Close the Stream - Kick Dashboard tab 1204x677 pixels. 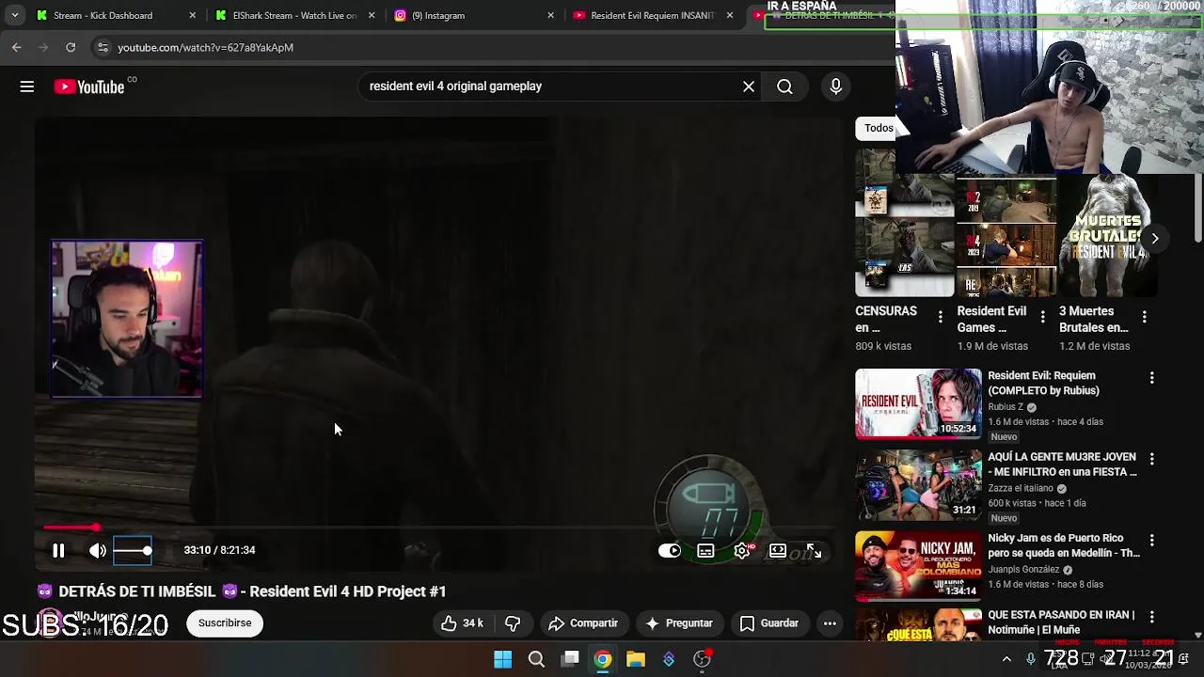tap(193, 15)
